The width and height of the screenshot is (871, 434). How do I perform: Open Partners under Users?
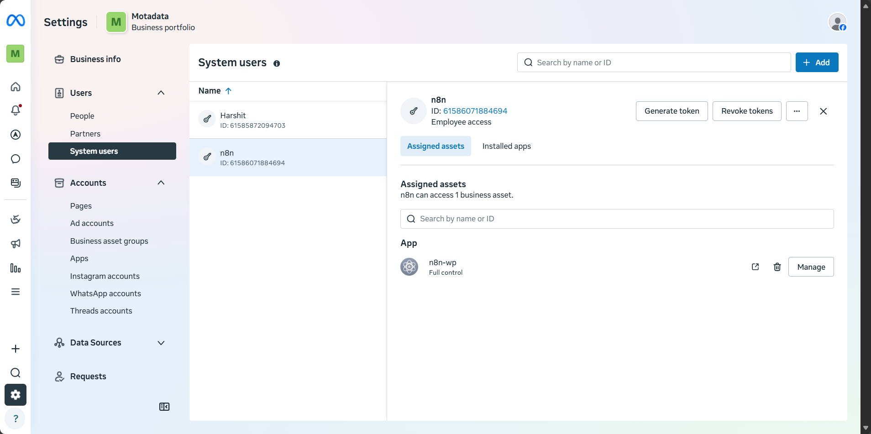[85, 134]
